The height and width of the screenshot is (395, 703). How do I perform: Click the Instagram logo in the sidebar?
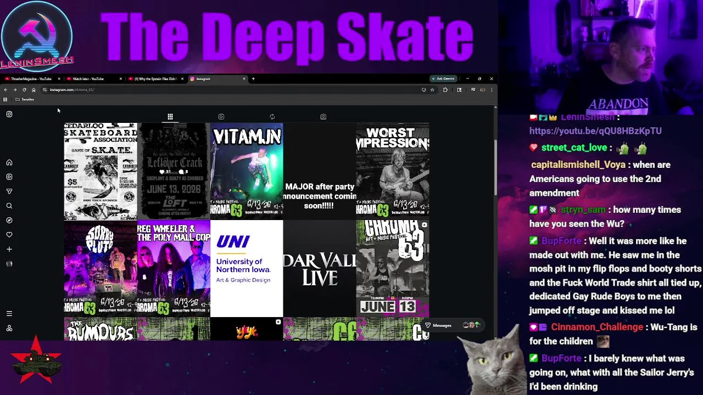[9, 114]
